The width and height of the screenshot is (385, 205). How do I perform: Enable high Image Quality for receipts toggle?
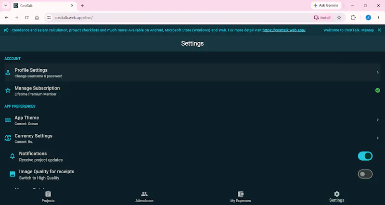click(x=365, y=174)
